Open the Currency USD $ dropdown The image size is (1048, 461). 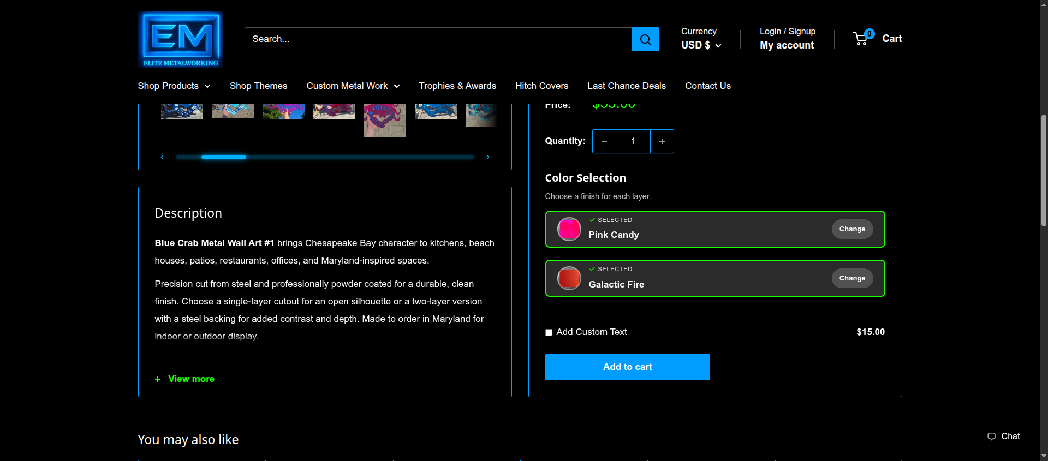[x=701, y=45]
